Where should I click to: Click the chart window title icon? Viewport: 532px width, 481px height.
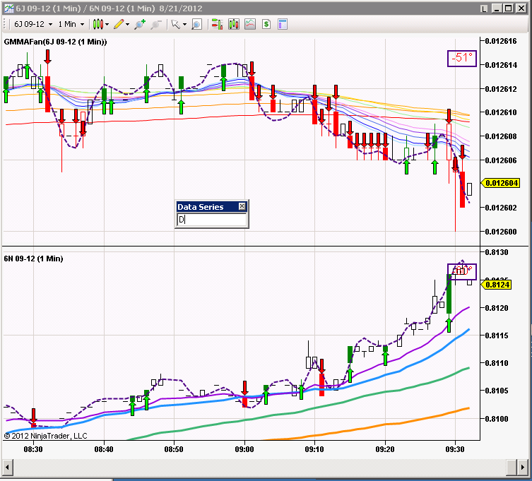pos(8,8)
